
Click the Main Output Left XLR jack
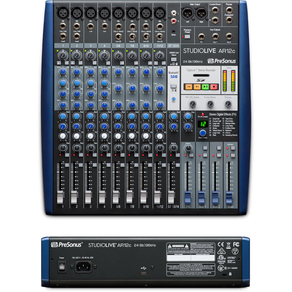coord(188,13)
